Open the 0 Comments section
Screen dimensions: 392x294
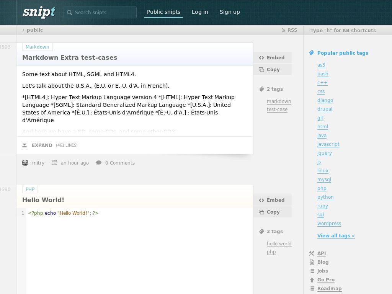(120, 163)
